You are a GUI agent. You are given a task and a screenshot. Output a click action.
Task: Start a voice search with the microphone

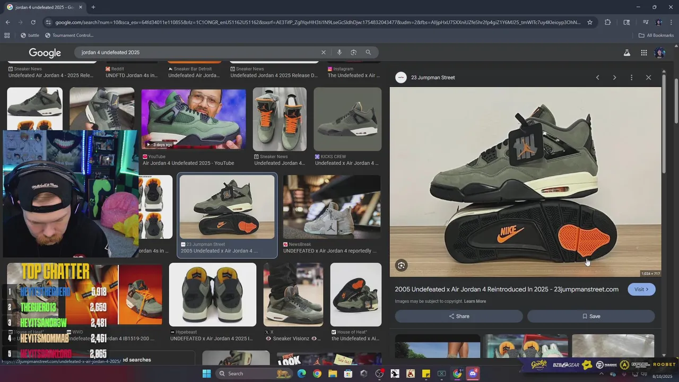(x=339, y=53)
